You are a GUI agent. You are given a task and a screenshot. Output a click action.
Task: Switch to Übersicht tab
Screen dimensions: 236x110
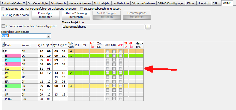click(x=204, y=3)
